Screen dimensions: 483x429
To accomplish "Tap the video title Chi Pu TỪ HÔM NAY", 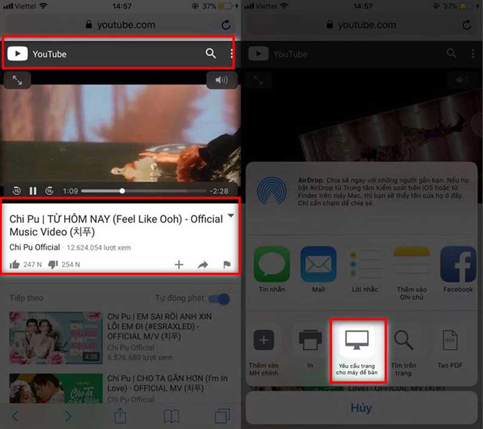I will pyautogui.click(x=116, y=225).
